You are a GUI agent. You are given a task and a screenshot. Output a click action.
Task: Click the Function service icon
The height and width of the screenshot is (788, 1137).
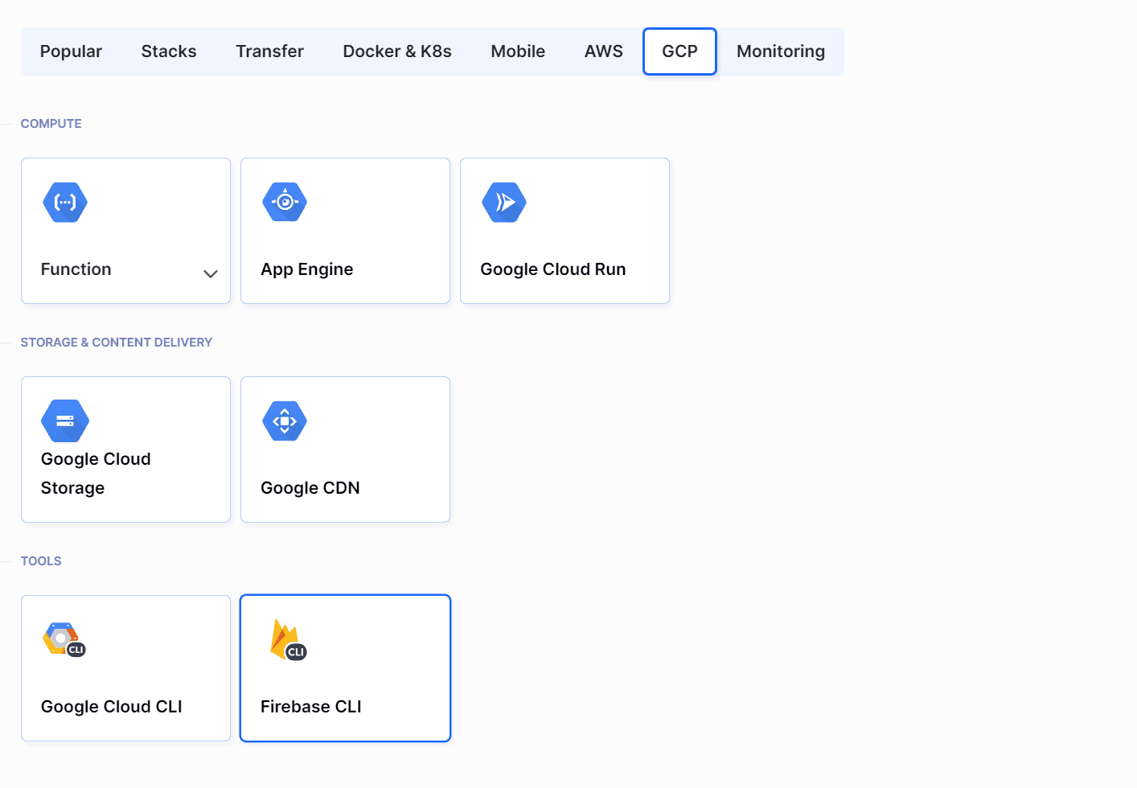[64, 202]
